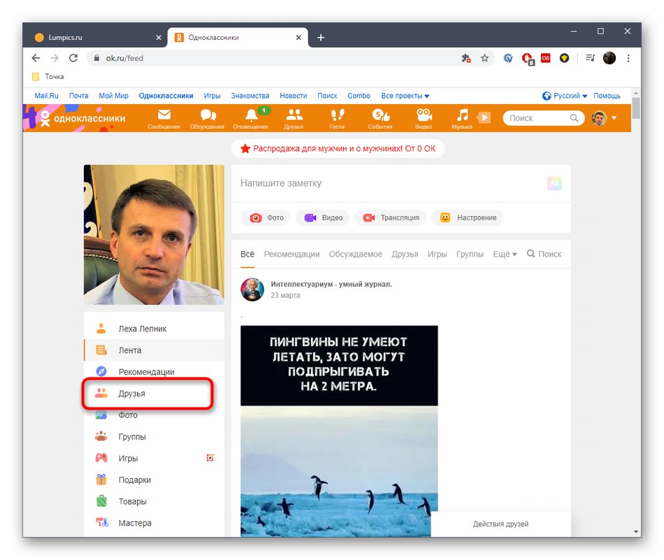
Task: Go back to previous page
Action: [36, 58]
